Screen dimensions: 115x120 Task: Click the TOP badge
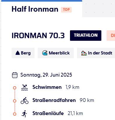click(66, 10)
